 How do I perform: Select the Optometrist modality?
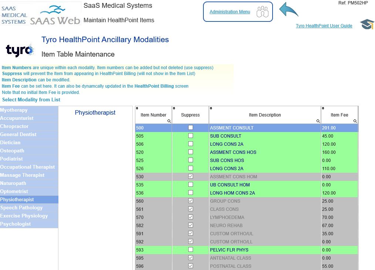tap(29, 192)
